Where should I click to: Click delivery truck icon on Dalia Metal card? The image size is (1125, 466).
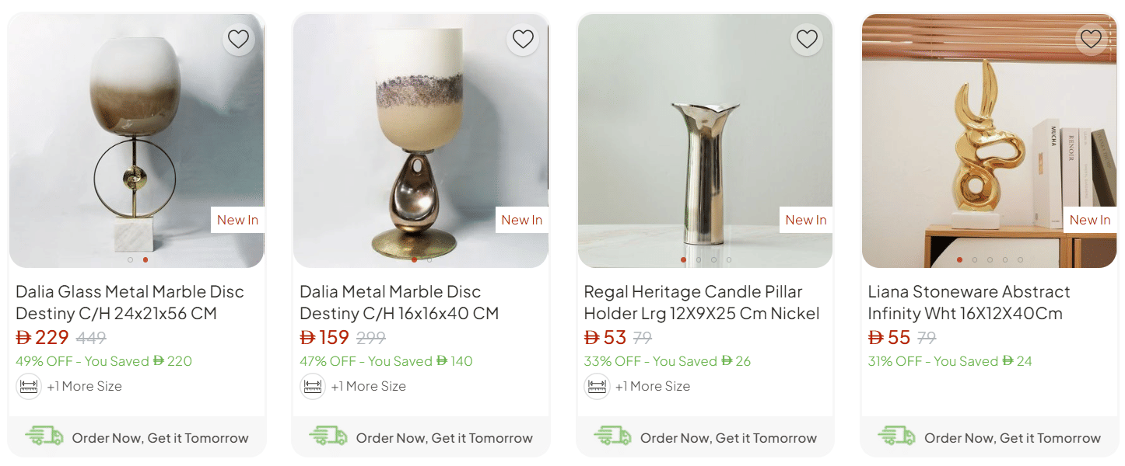point(328,436)
